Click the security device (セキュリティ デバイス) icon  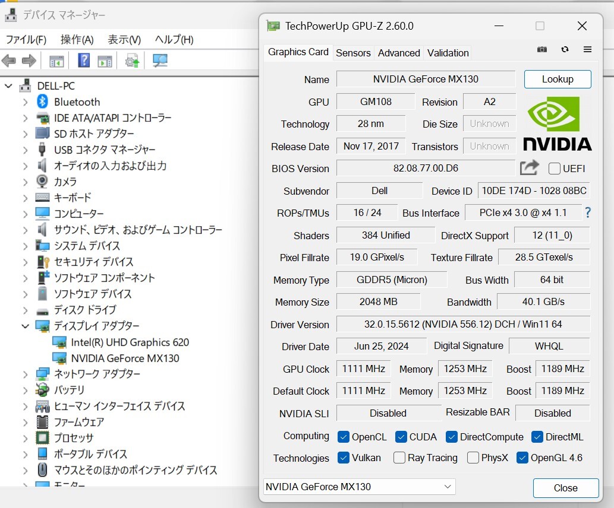[43, 262]
